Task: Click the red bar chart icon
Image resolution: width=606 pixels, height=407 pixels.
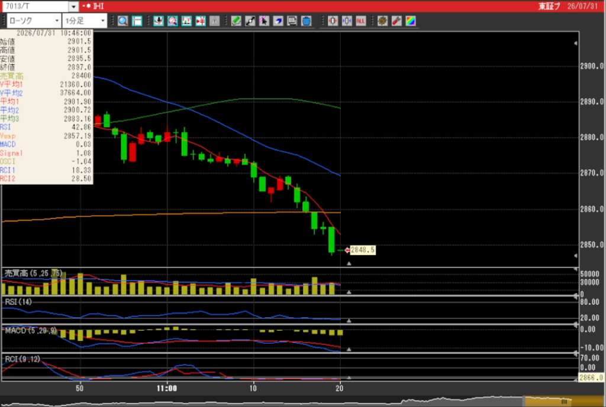Action: pos(186,21)
